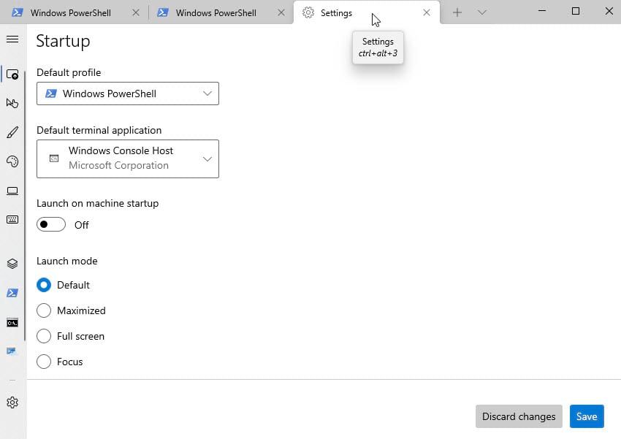621x439 pixels.
Task: Select the Interaction settings page
Action: (12, 103)
